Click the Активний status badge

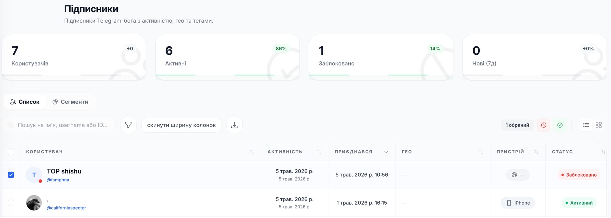pos(579,203)
